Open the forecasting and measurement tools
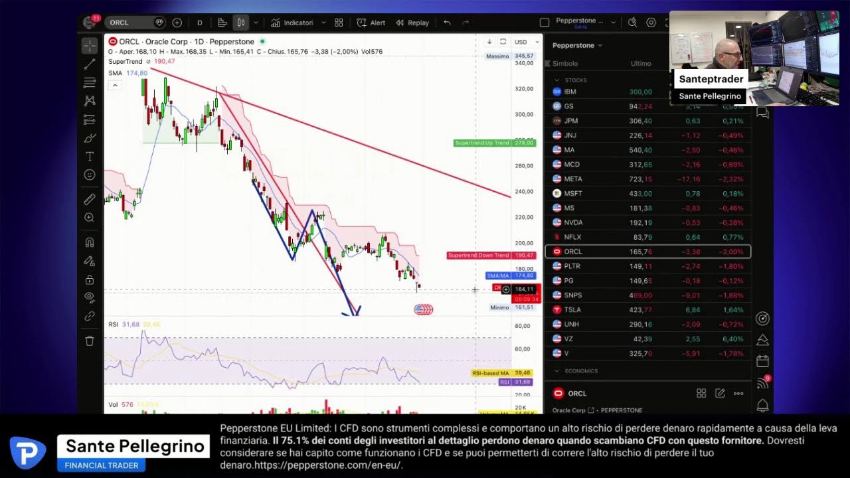850x478 pixels. 90,119
